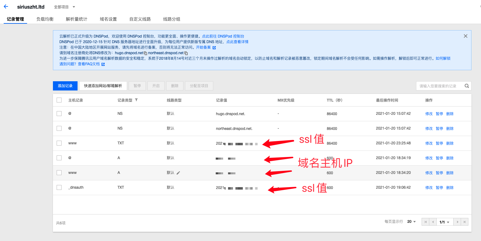The image size is (481, 241).
Task: Check the northeast.dnspod.net NS row checkbox
Action: pos(59,128)
